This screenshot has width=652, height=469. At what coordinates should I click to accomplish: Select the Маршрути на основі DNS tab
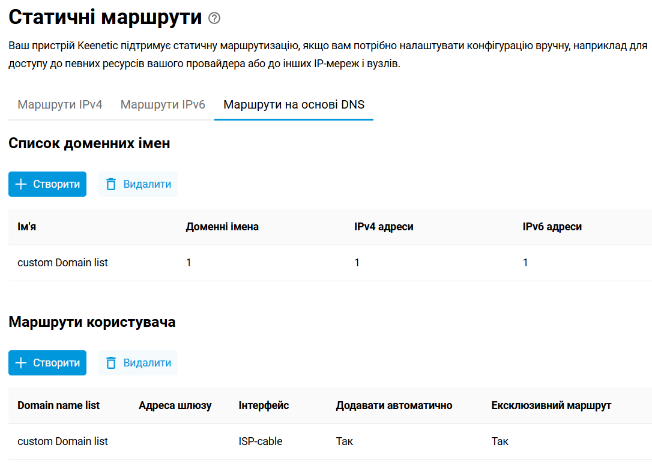[x=294, y=105]
